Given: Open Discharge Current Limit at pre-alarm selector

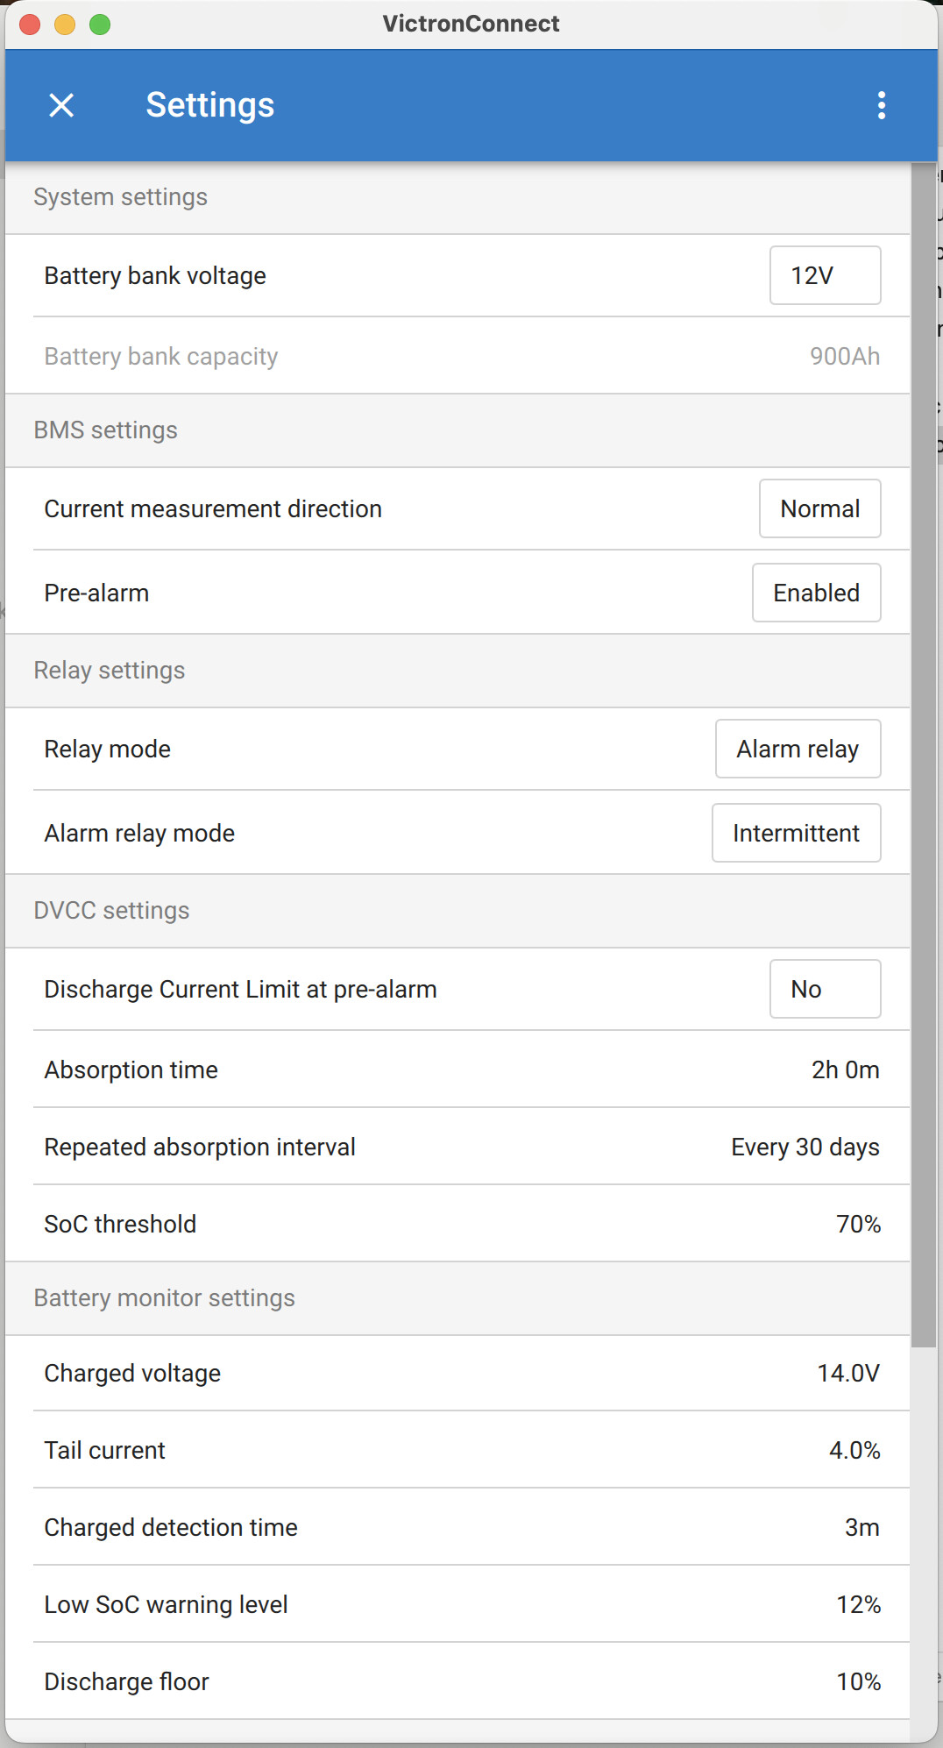Looking at the screenshot, I should click(x=825, y=989).
